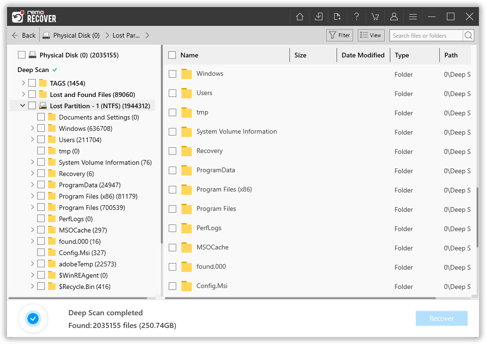Click the Search files or folders field
Viewport: 486px width, 344px height.
click(426, 35)
